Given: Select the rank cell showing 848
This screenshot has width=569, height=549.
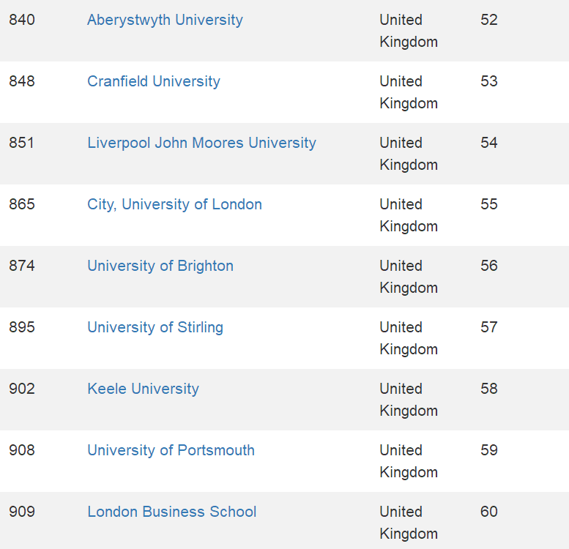Looking at the screenshot, I should [x=22, y=81].
